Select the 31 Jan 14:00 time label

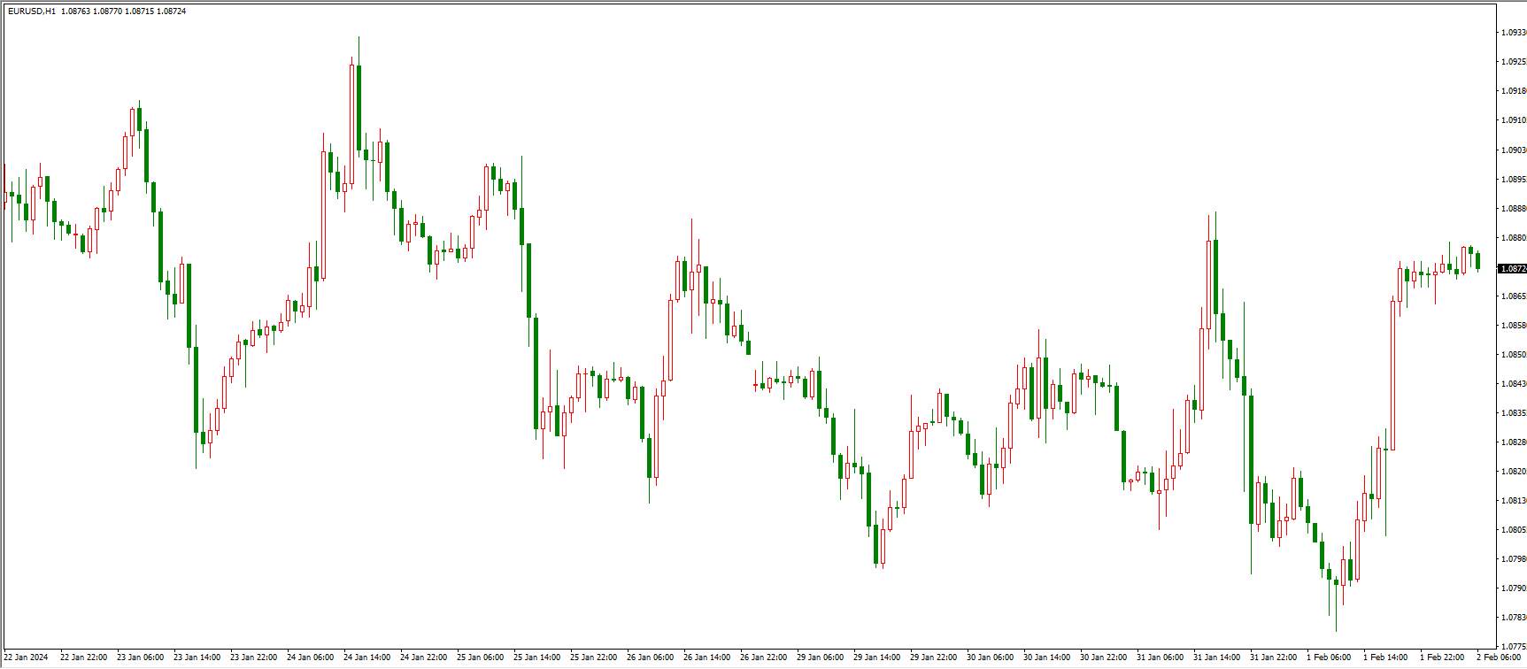click(x=1217, y=657)
